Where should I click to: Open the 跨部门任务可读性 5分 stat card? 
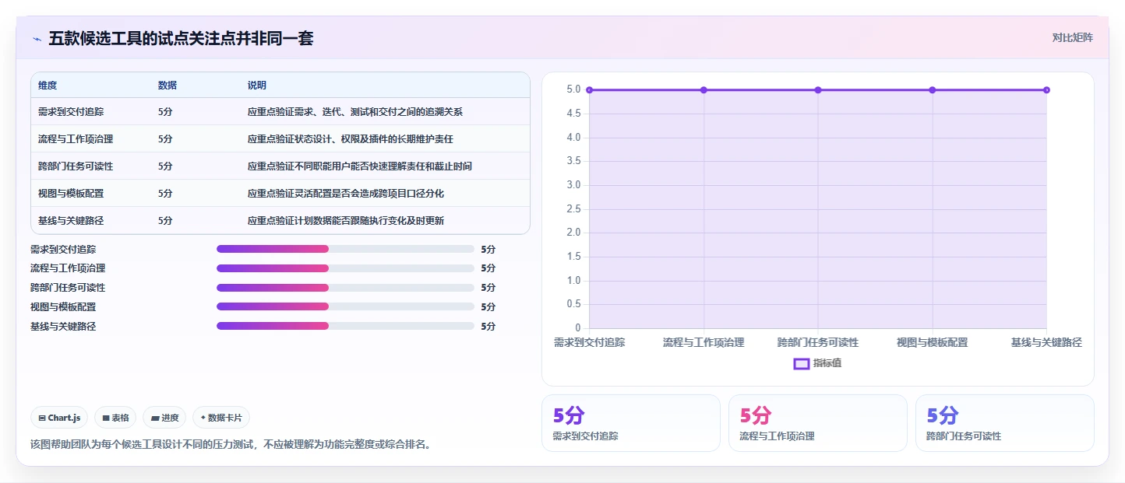[x=1005, y=423]
